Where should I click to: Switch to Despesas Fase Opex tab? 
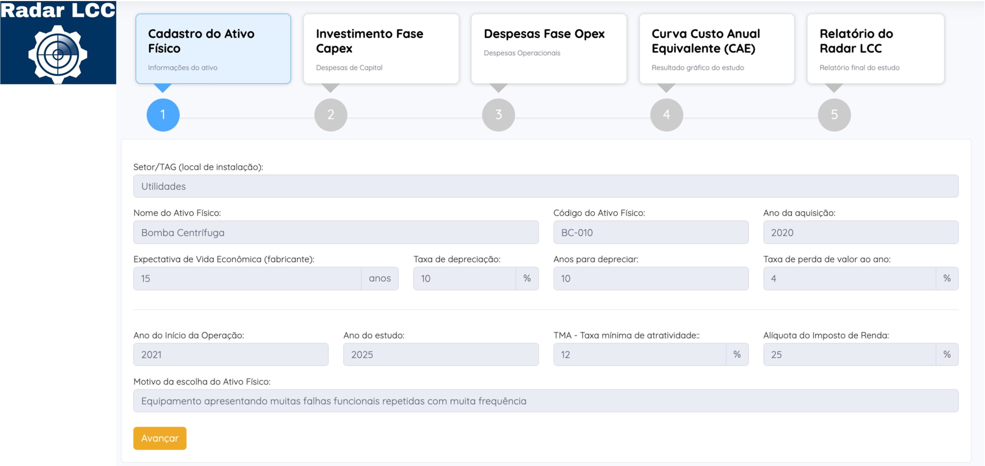pyautogui.click(x=549, y=49)
